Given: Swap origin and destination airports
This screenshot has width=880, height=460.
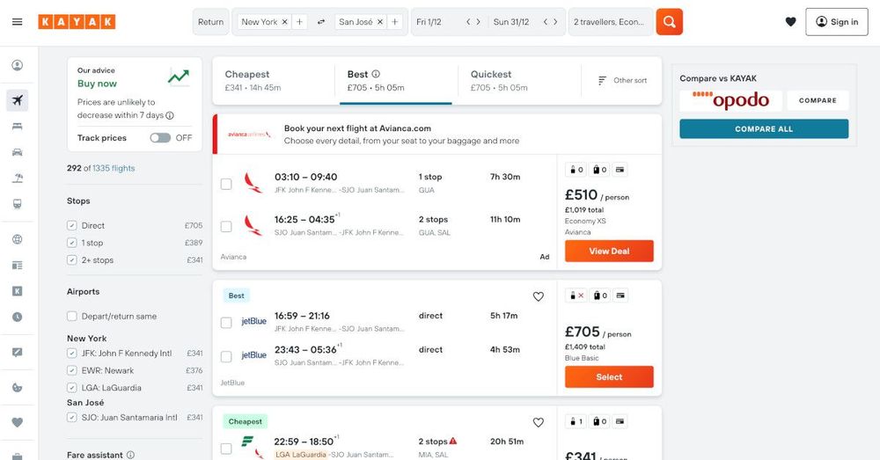Looking at the screenshot, I should [321, 22].
